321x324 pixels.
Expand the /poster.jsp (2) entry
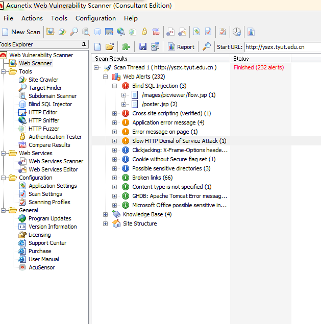point(124,105)
